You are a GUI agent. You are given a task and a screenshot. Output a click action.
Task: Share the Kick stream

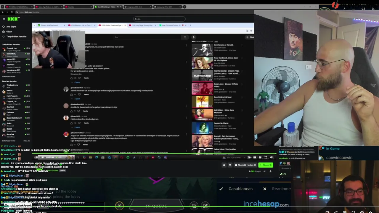264,171
